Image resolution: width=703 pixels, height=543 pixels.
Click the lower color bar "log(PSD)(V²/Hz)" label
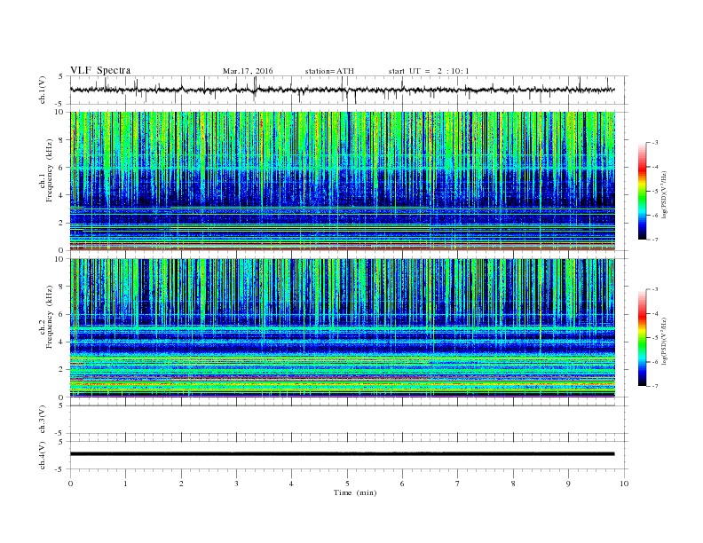(x=664, y=341)
